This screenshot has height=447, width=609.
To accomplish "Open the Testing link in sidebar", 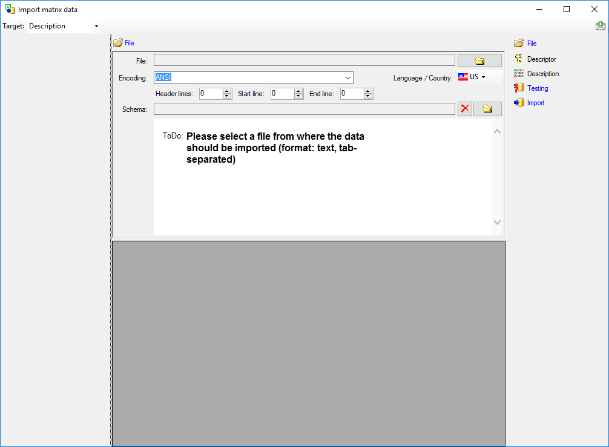I will click(x=538, y=88).
